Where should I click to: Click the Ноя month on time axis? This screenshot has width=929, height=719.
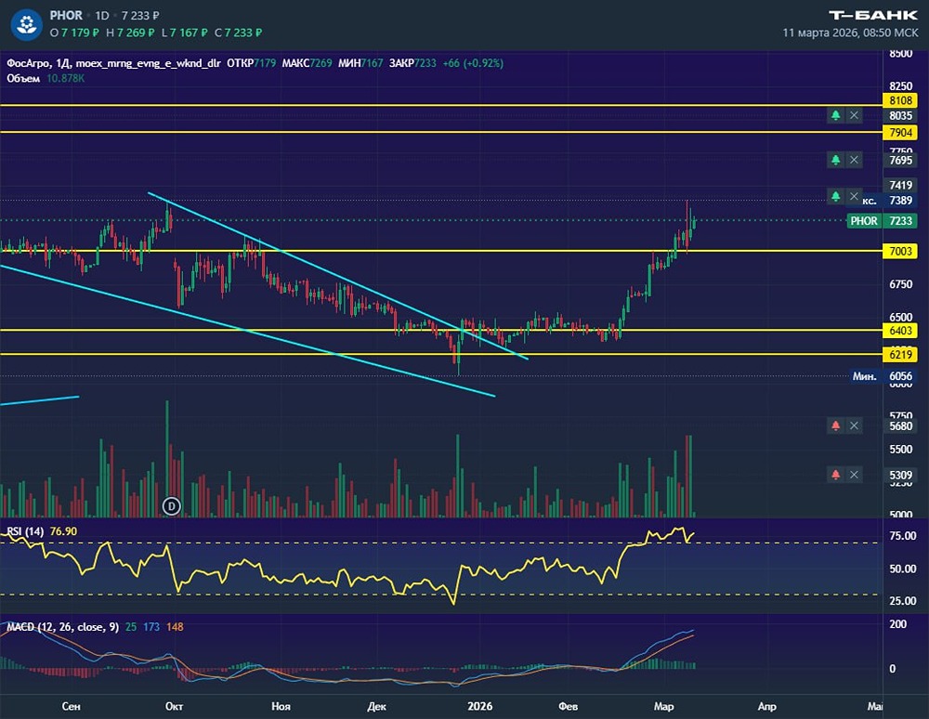281,706
